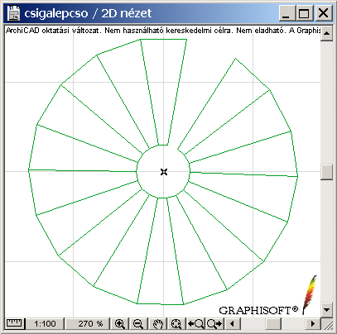Go to previous zoom view
337x334 pixels.
pos(195,323)
